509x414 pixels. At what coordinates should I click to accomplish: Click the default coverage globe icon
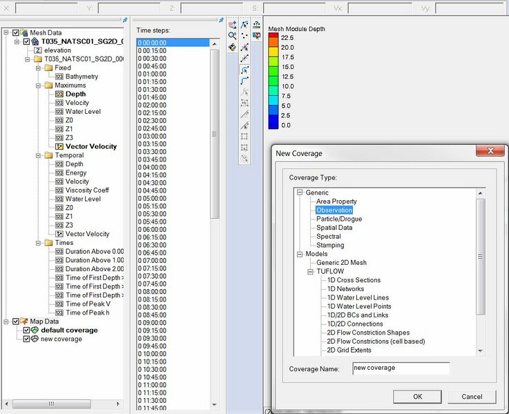point(35,330)
